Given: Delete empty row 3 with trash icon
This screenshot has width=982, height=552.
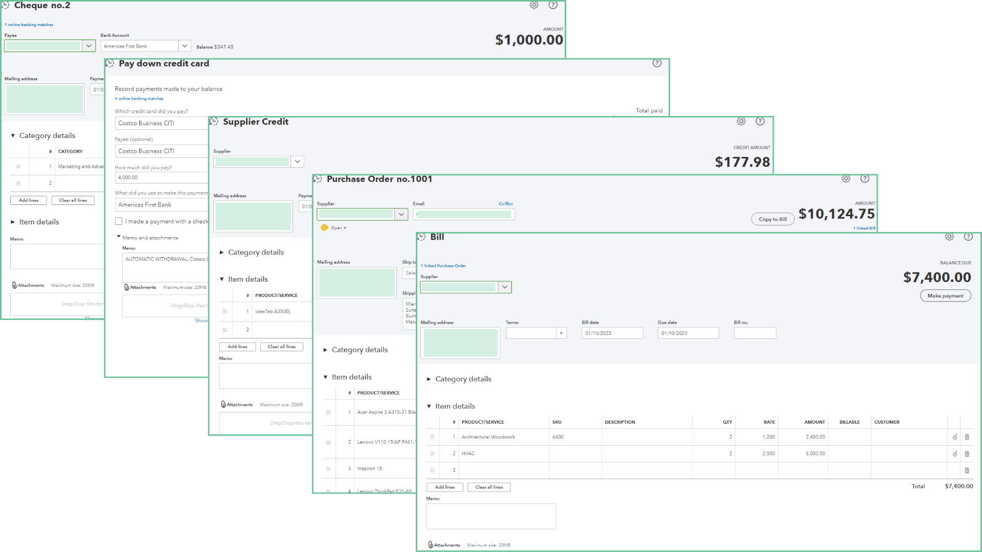Looking at the screenshot, I should [x=967, y=470].
